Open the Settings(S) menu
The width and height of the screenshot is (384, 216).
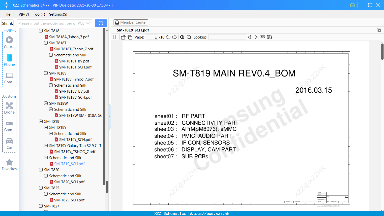tap(58, 14)
